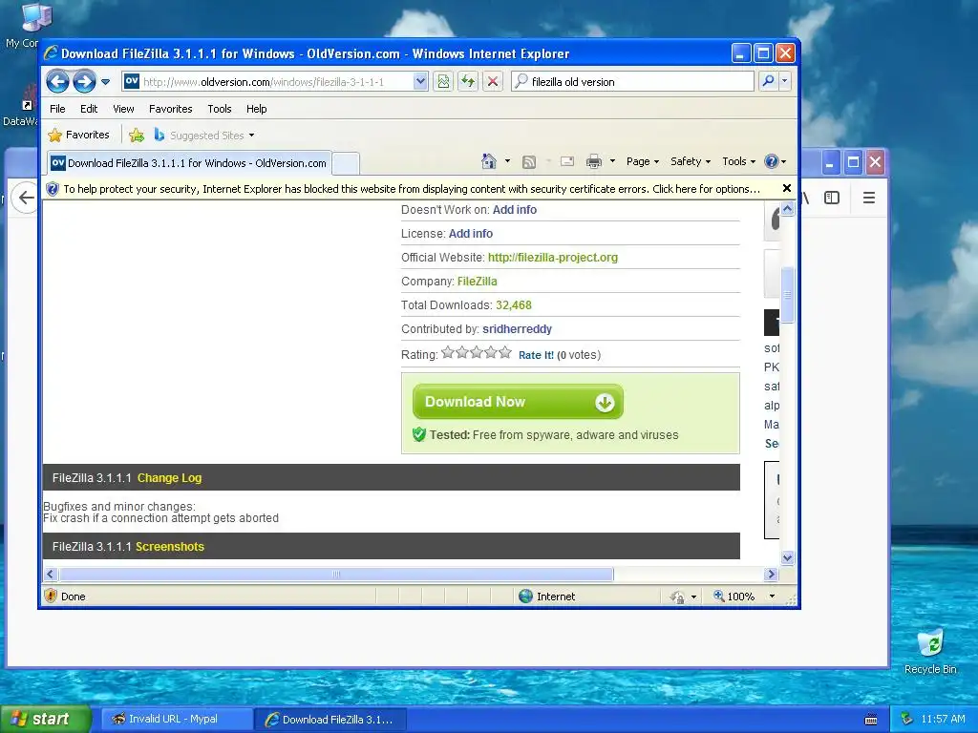Stop loading with red X icon

493,82
